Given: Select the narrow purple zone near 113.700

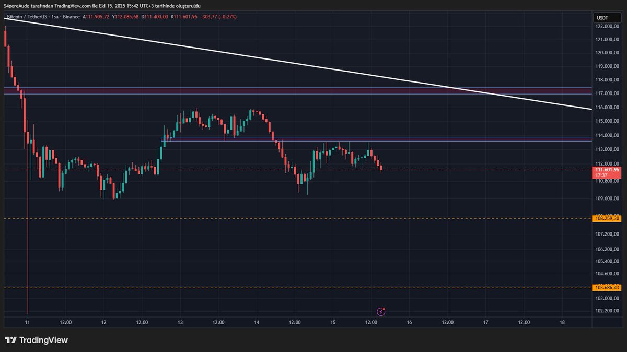Looking at the screenshot, I should tap(376, 139).
